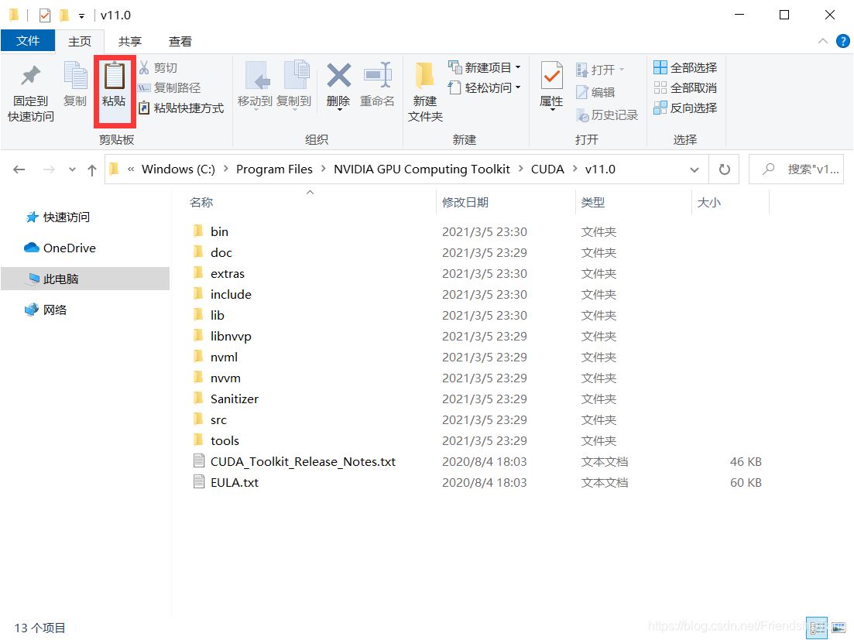Open Properties (属性) checkmark icon
Viewport: 854px width, 640px height.
(551, 77)
